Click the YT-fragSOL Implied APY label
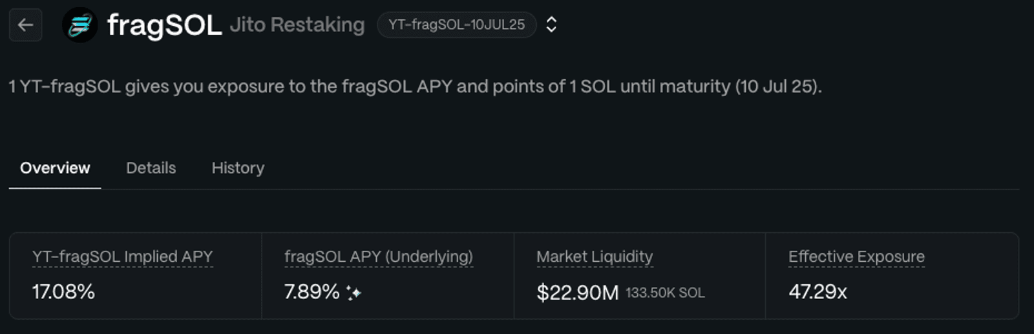1034x334 pixels. (122, 257)
